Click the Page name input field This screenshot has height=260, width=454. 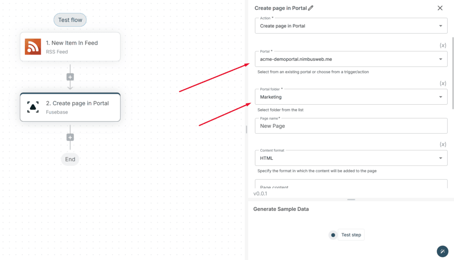pyautogui.click(x=351, y=126)
